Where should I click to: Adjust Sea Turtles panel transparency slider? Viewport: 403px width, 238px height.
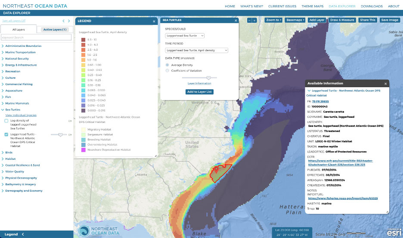[x=208, y=78]
